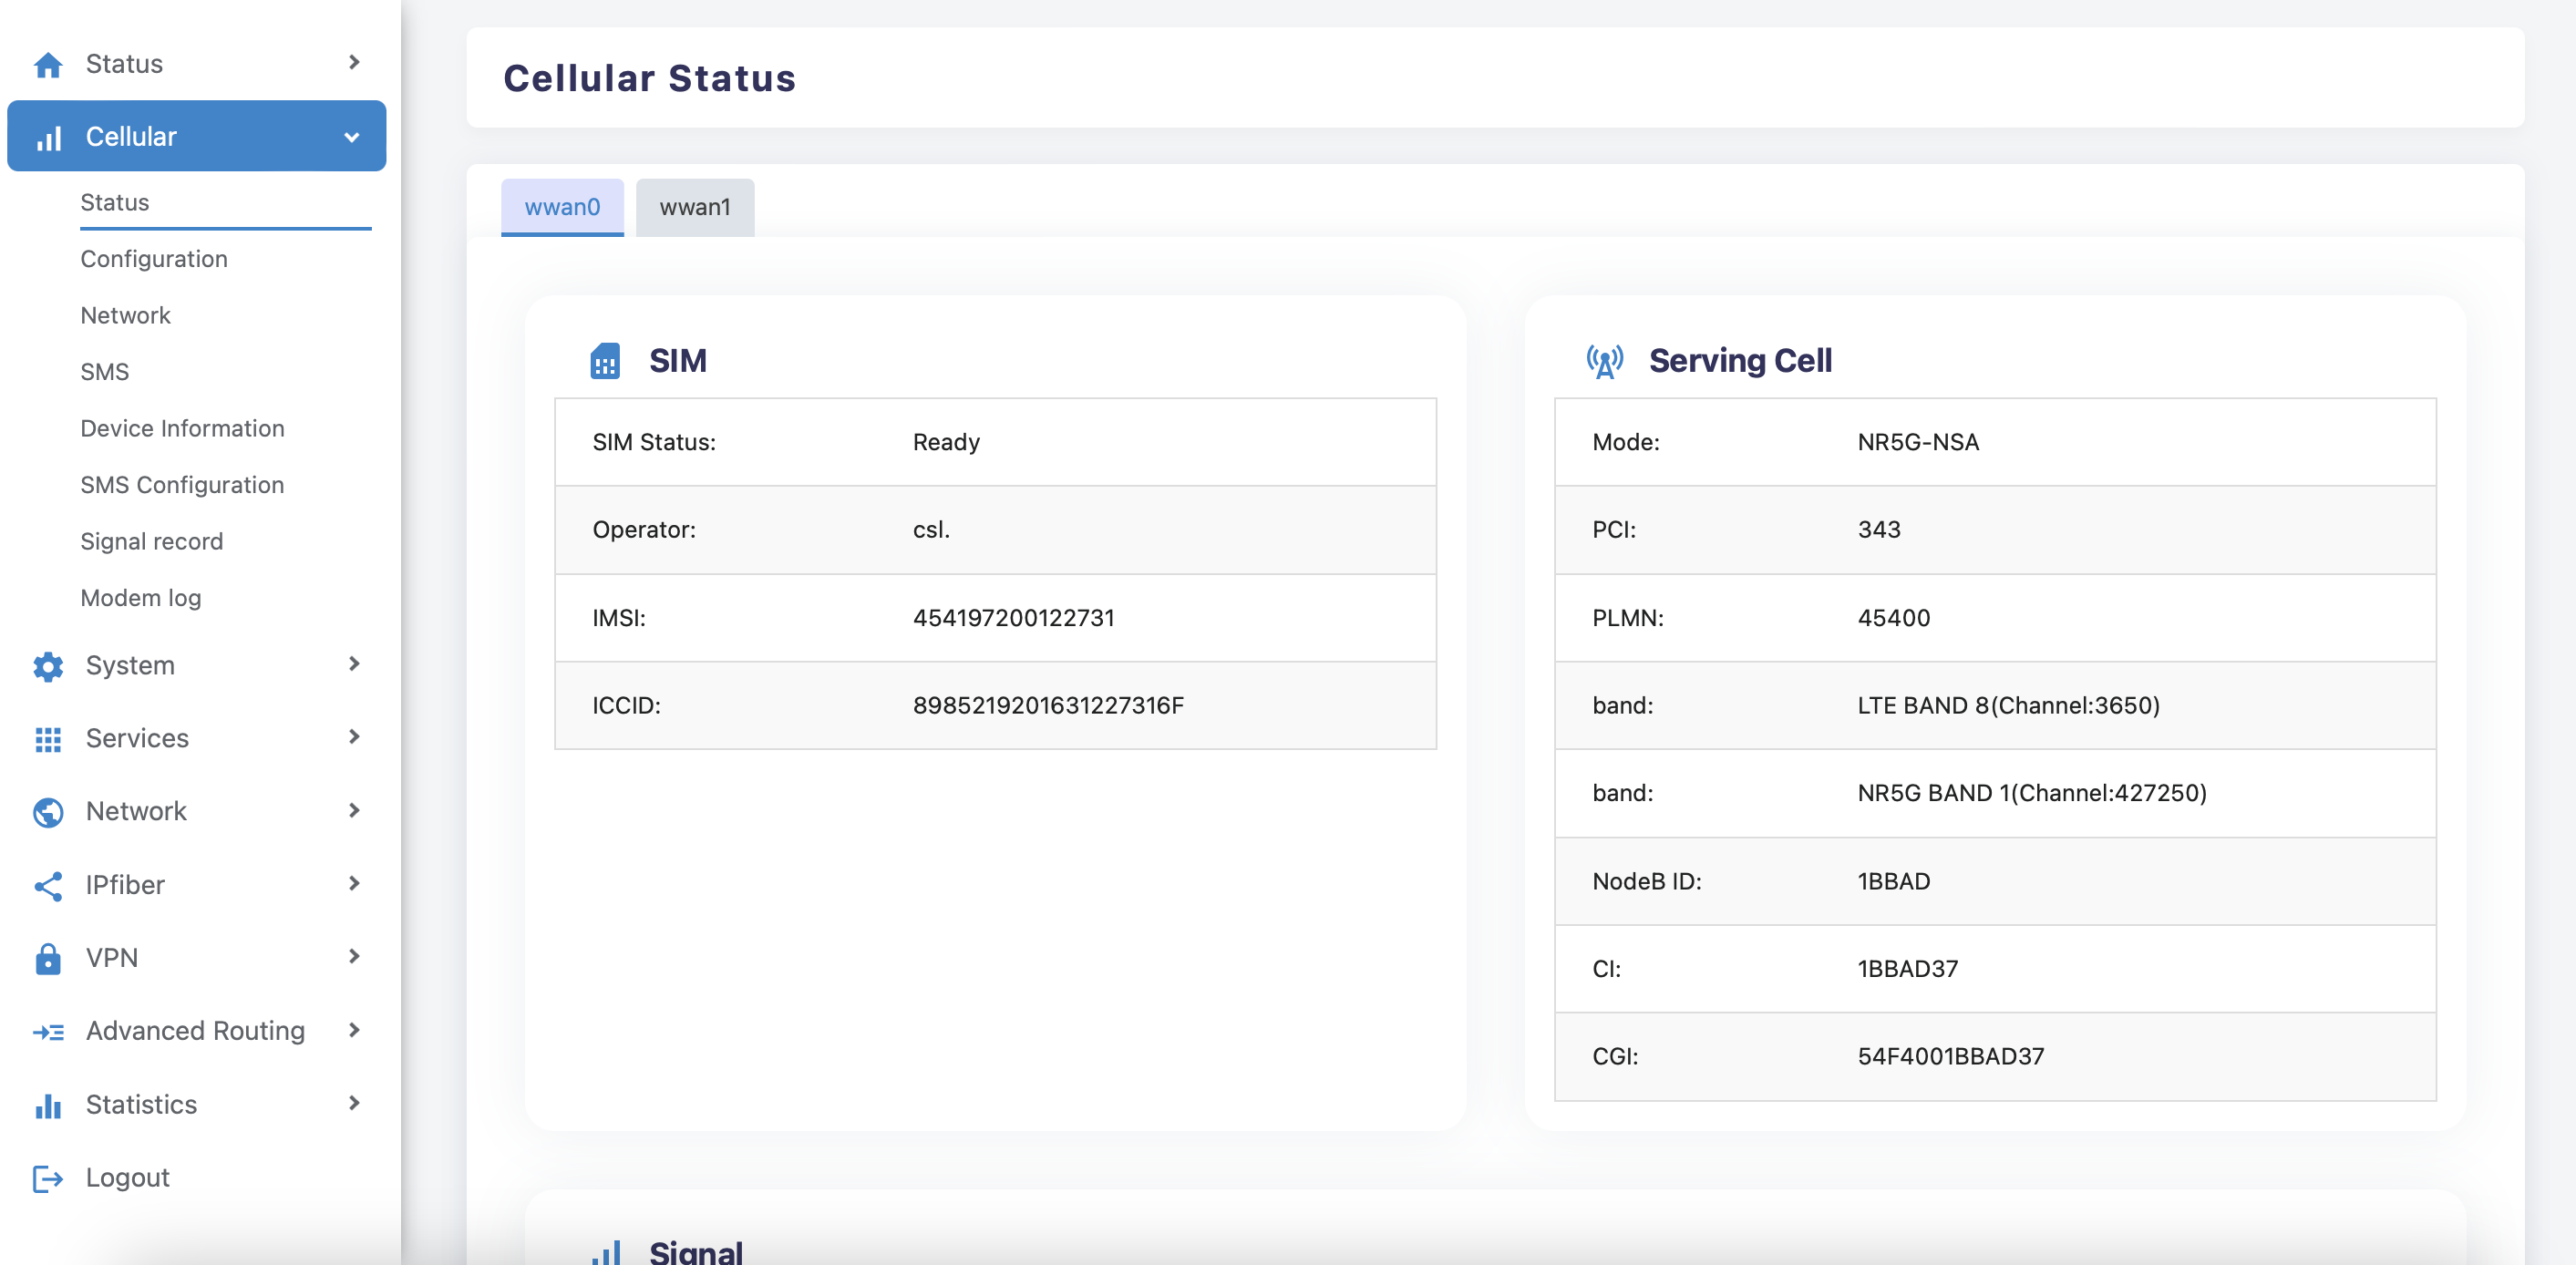This screenshot has height=1265, width=2576.
Task: Select the wwan1 tab
Action: [x=692, y=207]
